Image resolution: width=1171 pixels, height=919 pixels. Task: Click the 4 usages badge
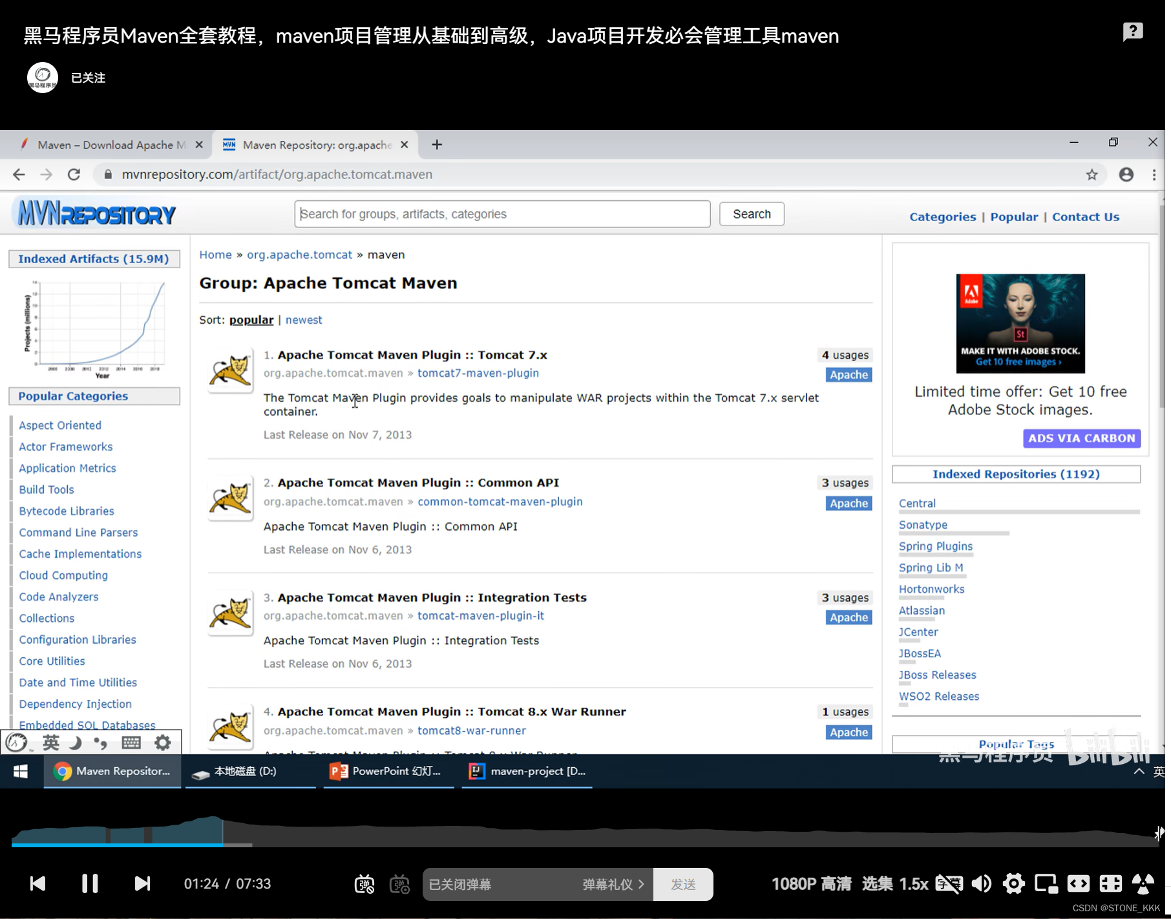coord(845,355)
